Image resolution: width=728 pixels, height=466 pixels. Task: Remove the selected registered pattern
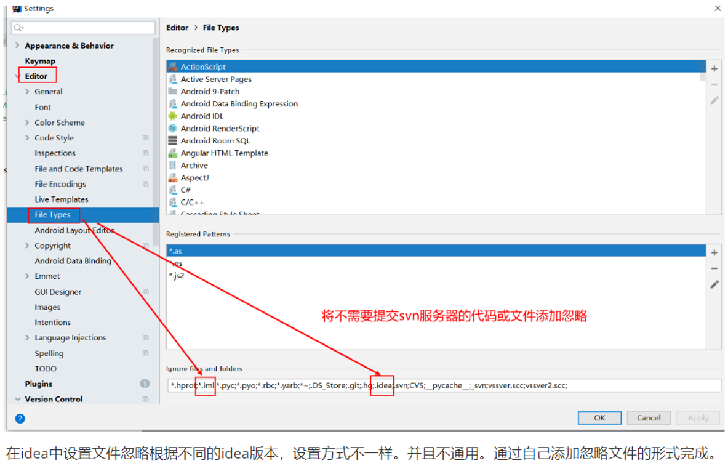(x=714, y=268)
